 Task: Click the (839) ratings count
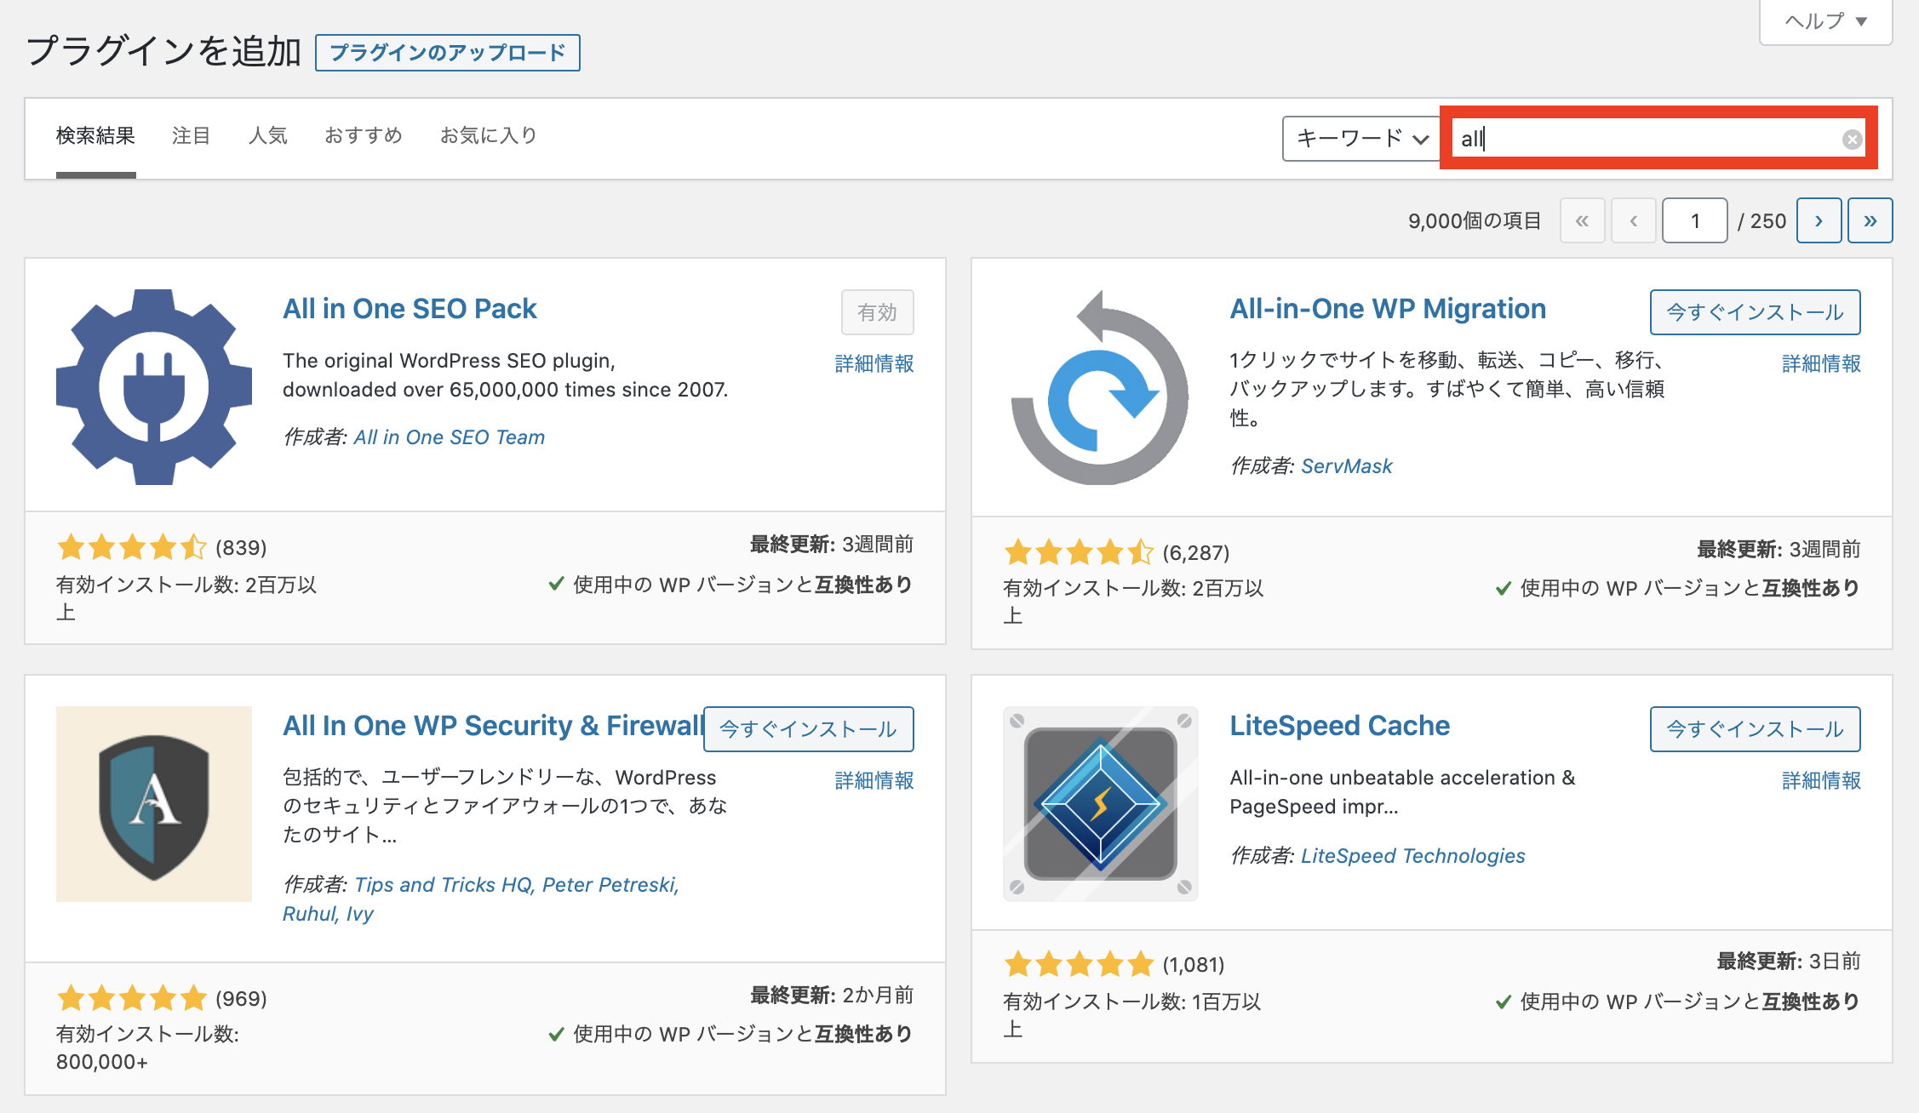[241, 548]
